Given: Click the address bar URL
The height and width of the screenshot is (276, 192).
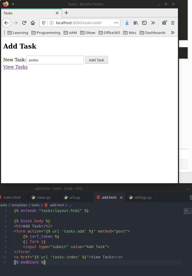Looking at the screenshot, I should click(x=79, y=23).
